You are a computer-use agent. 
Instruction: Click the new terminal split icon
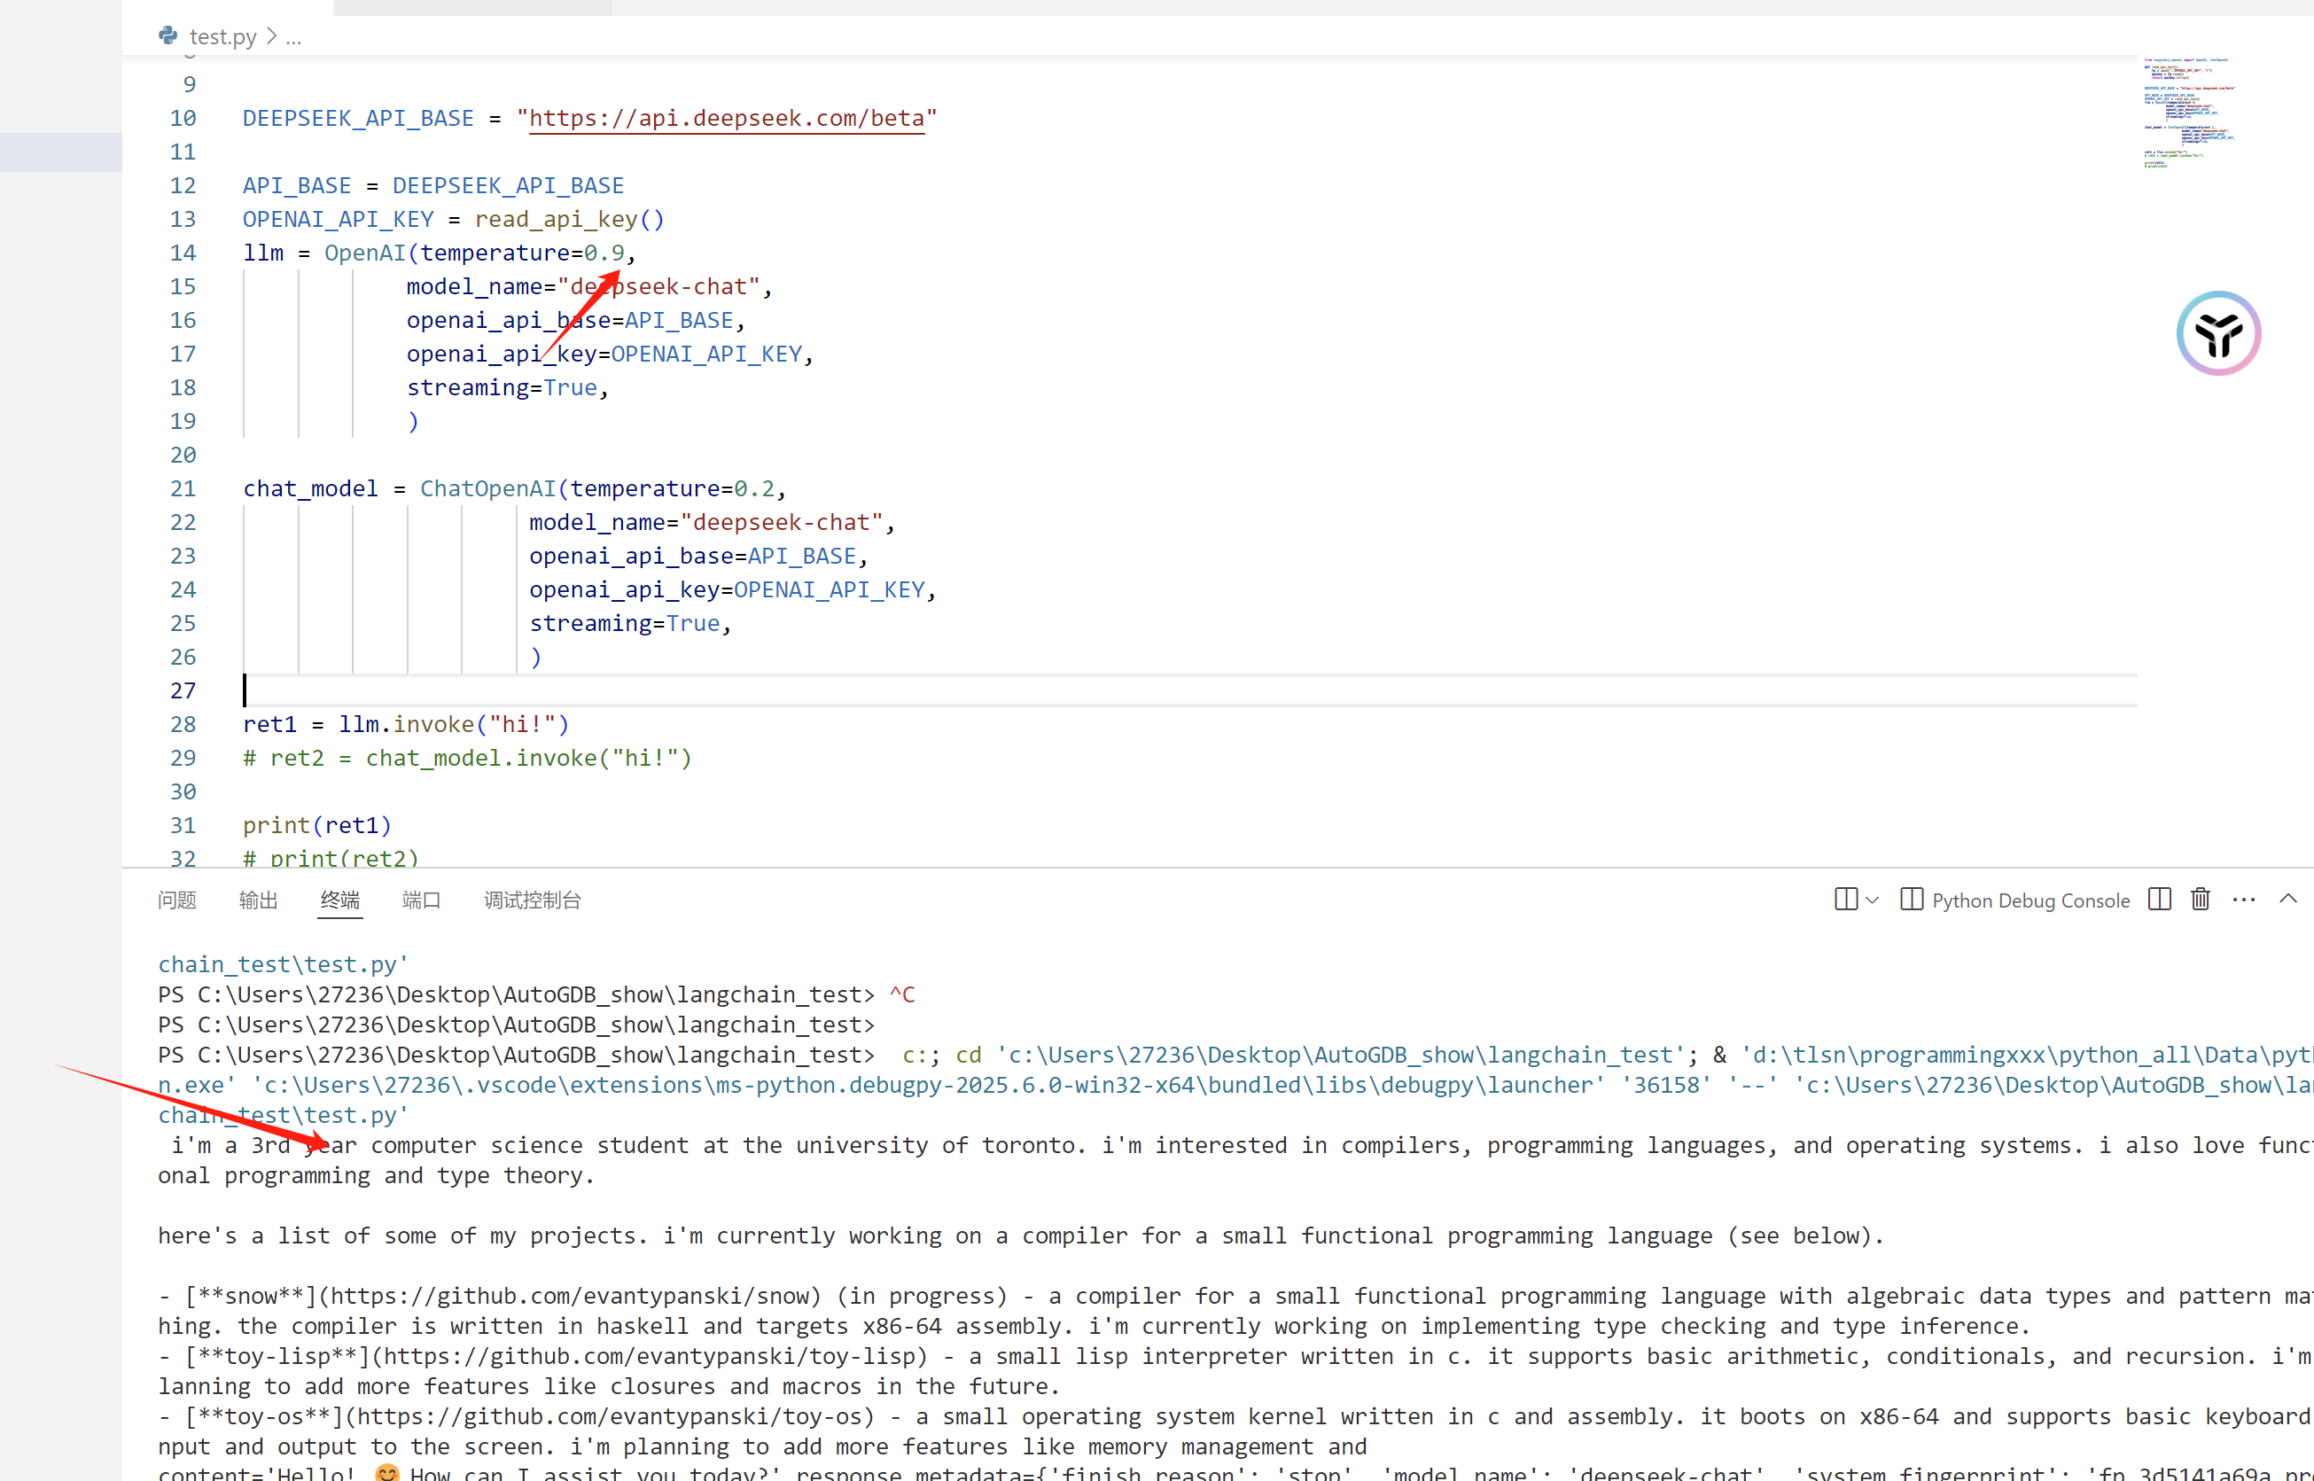[1845, 900]
